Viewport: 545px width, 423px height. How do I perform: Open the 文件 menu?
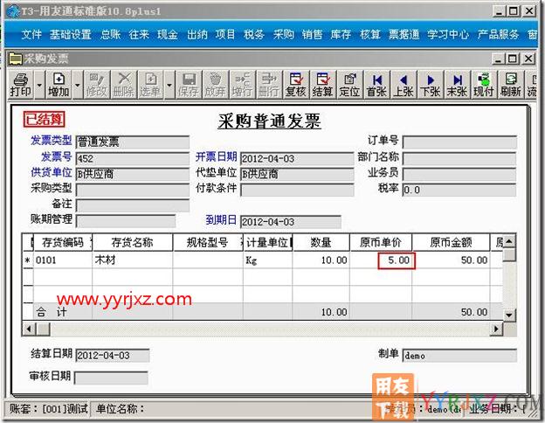pos(31,34)
